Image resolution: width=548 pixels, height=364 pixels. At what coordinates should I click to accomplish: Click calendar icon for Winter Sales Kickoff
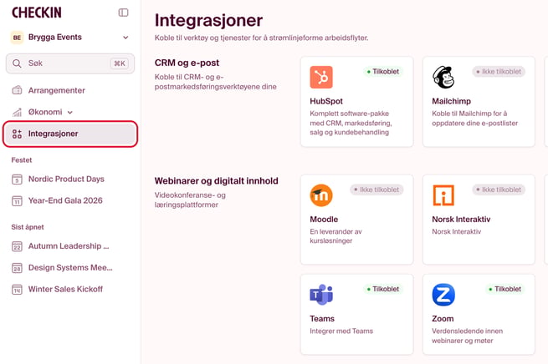[x=17, y=290]
